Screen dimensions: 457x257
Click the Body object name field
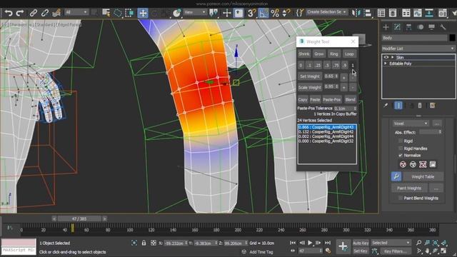coord(414,38)
